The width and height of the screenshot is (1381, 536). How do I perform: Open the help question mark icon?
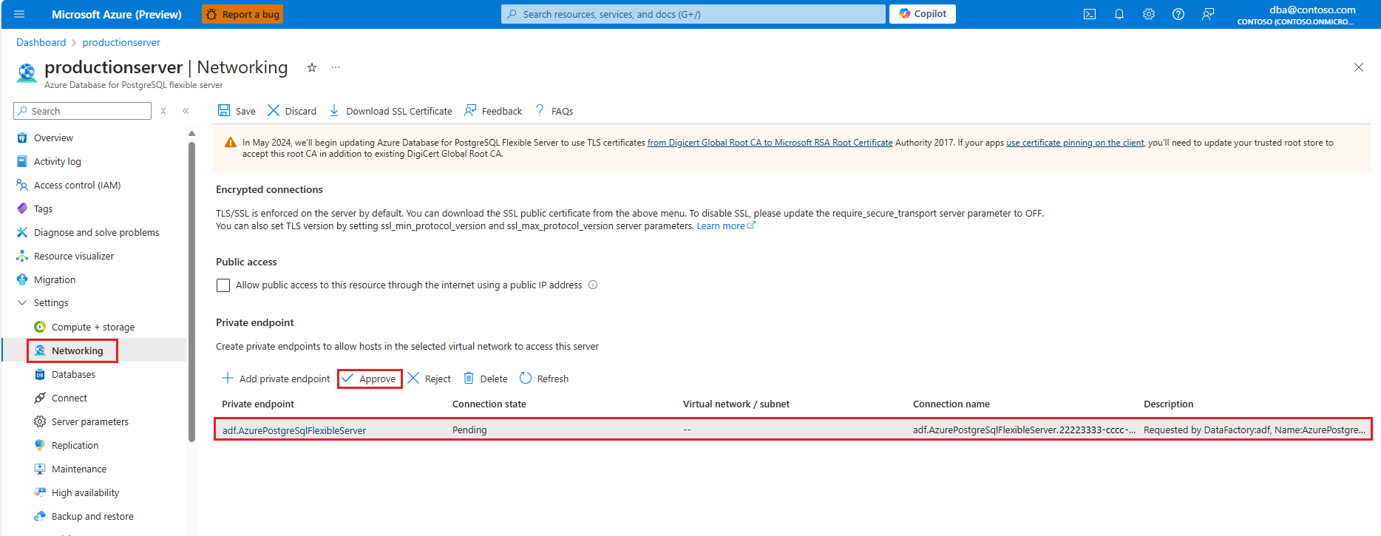[1178, 14]
